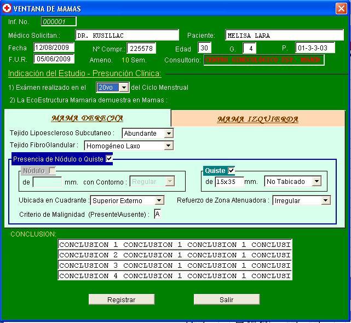Click the Registrar button
Image resolution: width=351 pixels, height=323 pixels.
pos(122,299)
